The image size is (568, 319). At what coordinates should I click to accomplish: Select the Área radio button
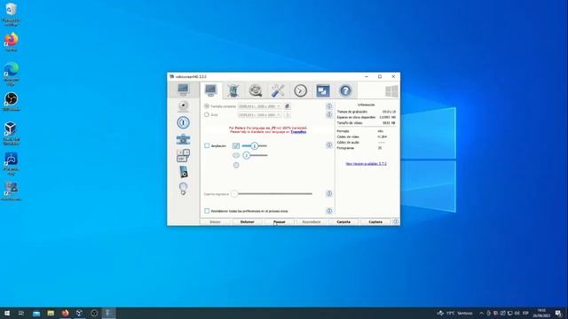click(x=207, y=114)
